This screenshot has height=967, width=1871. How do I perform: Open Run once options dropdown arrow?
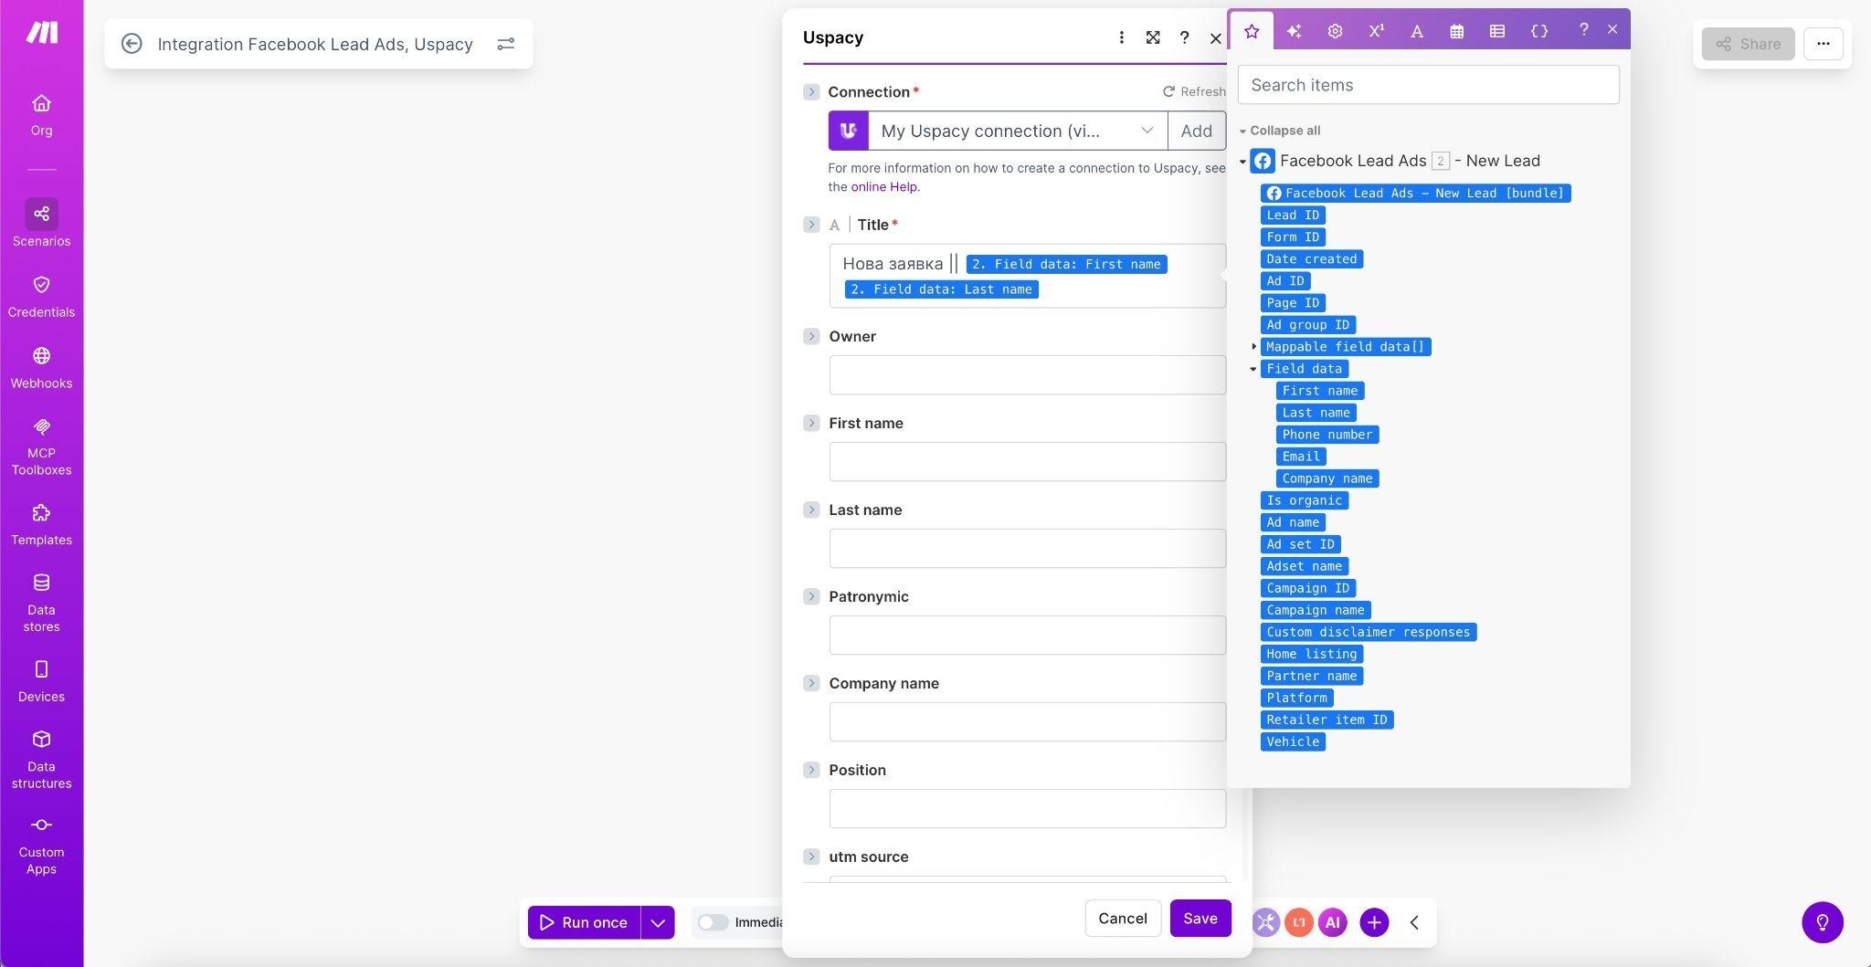coord(658,922)
